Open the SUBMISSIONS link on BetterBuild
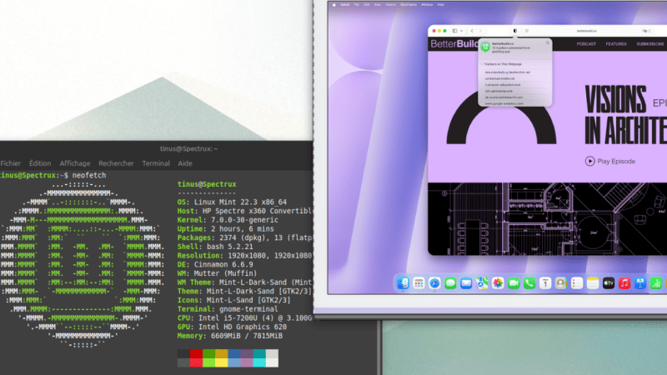 pos(650,44)
